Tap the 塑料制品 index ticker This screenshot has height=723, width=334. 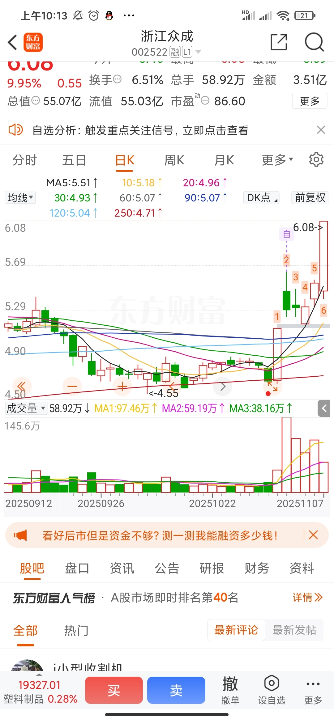(40, 692)
